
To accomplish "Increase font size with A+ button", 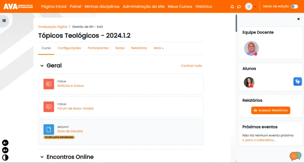I will click(x=5, y=150).
